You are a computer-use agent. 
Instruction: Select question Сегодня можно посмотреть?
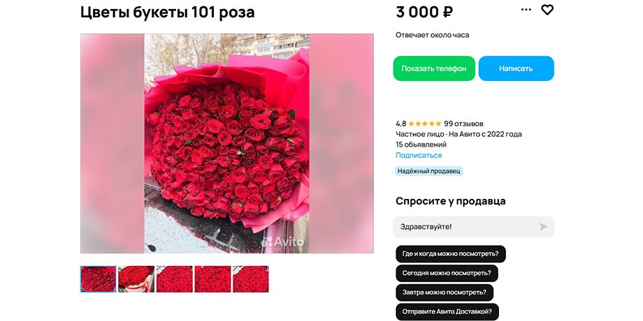click(x=447, y=273)
